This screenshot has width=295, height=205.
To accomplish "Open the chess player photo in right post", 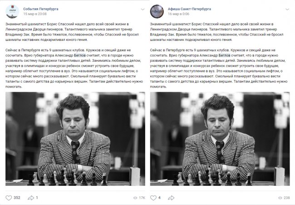I will [220, 139].
